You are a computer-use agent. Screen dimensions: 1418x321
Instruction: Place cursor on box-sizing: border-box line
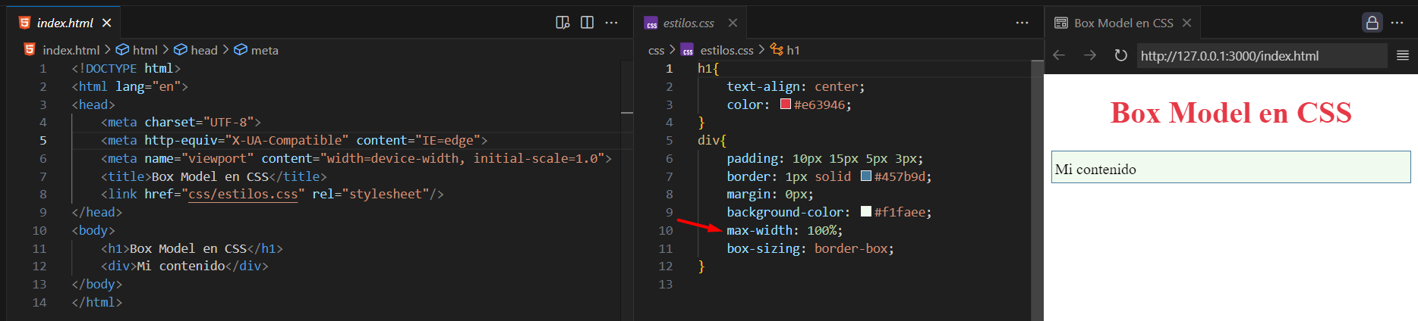point(810,248)
